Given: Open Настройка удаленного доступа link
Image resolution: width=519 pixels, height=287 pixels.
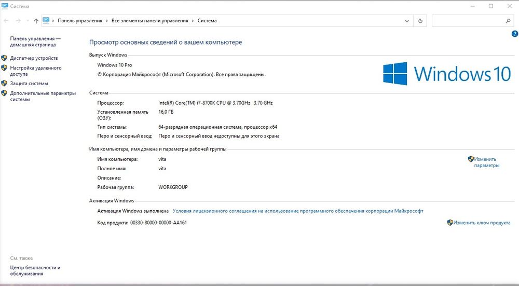Looking at the screenshot, I should 36,71.
